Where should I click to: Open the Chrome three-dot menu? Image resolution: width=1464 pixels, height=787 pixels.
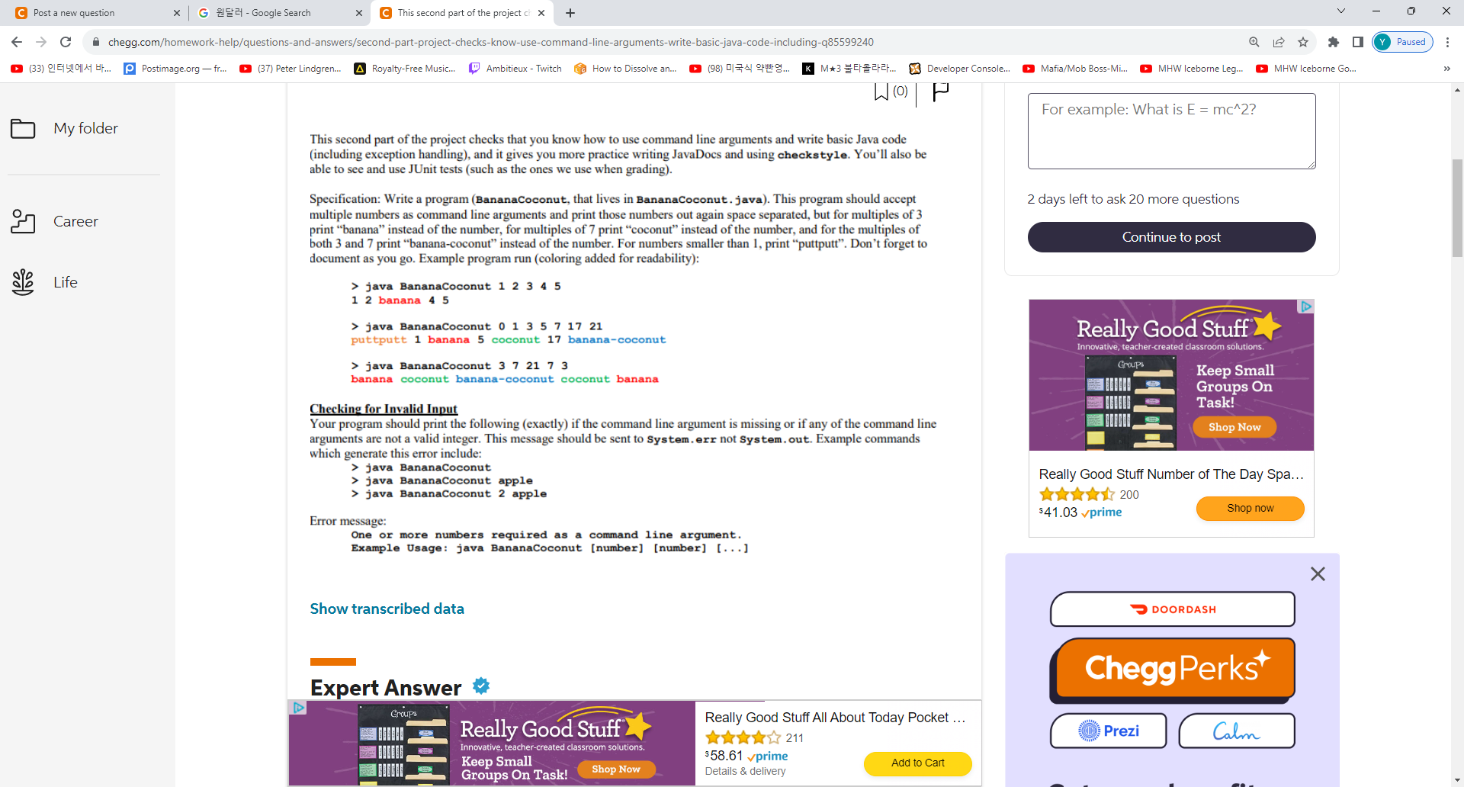coord(1449,42)
